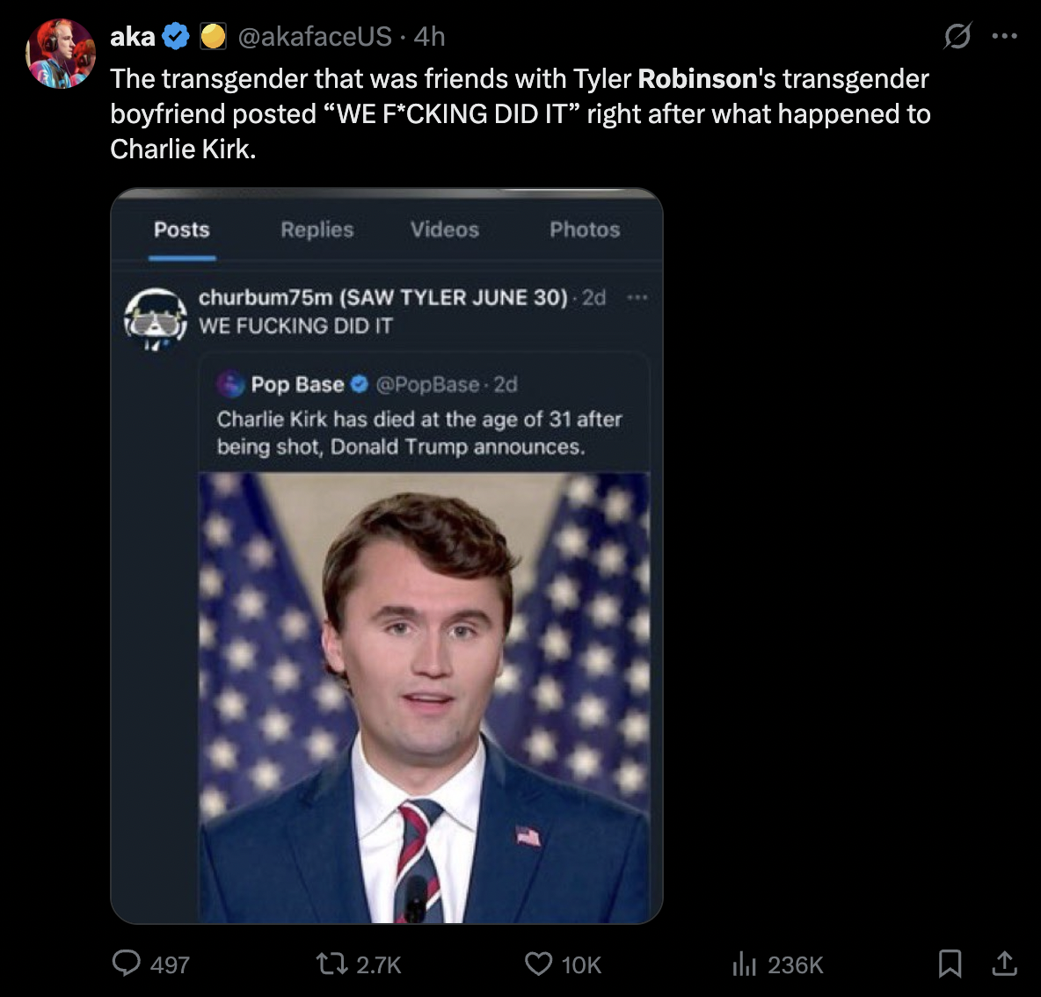Like the post with 10K likes

539,964
